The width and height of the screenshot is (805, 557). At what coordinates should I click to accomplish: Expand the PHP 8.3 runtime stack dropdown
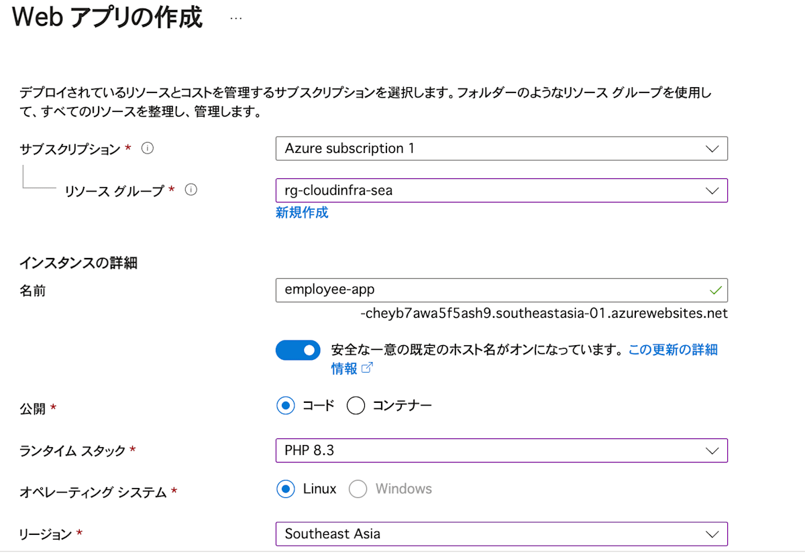click(502, 450)
